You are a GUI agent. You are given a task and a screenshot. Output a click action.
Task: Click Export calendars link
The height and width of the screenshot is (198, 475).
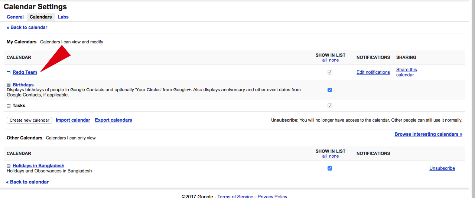click(113, 120)
